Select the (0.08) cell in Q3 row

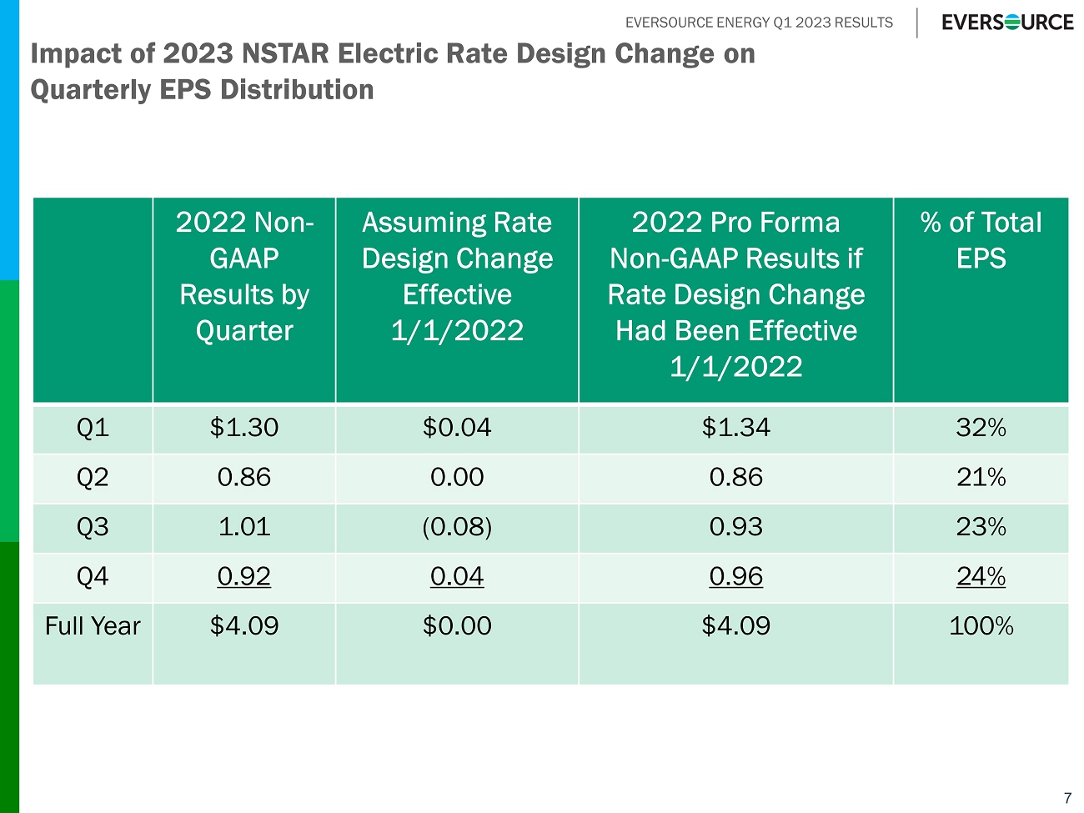(x=457, y=527)
